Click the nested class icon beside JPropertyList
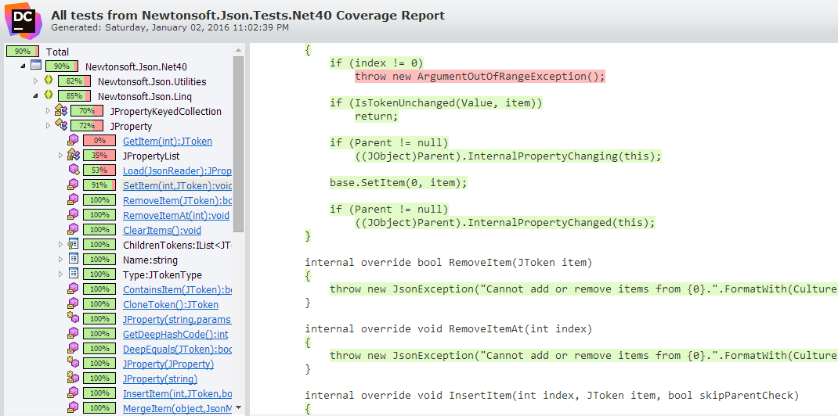 [73, 156]
